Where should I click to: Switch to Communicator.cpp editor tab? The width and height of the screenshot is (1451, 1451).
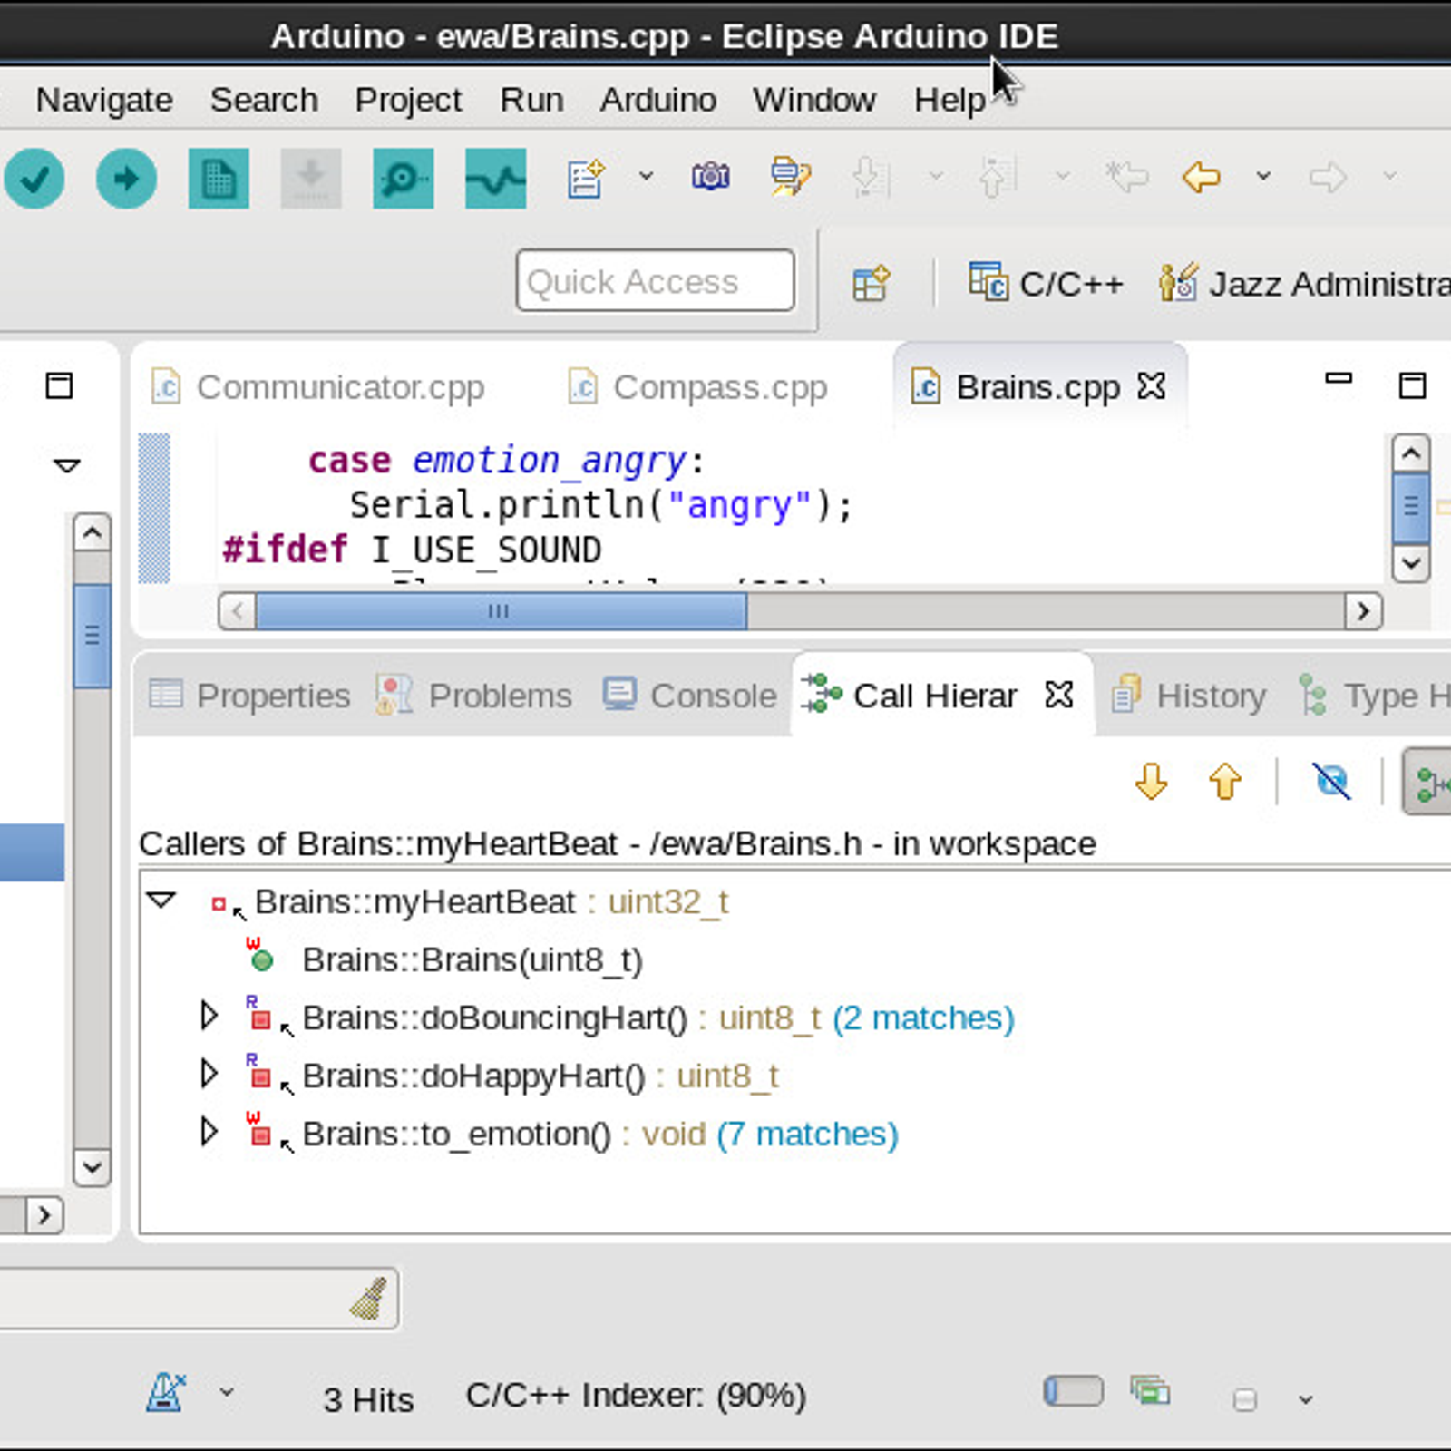pyautogui.click(x=318, y=387)
